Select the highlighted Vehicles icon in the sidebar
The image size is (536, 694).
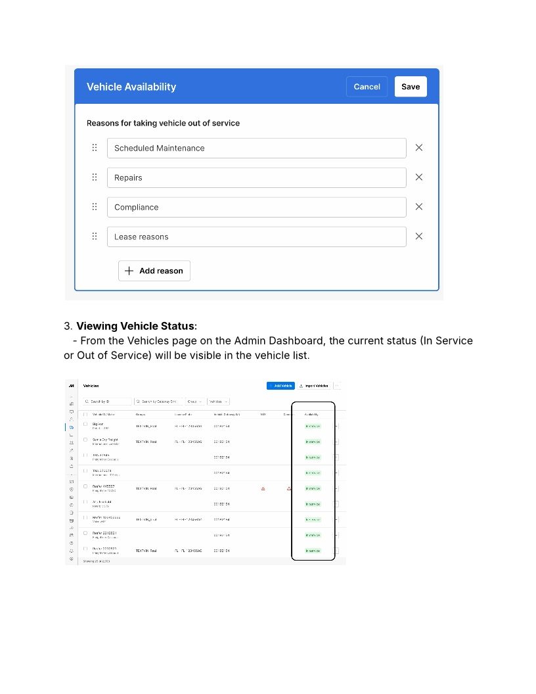click(71, 427)
